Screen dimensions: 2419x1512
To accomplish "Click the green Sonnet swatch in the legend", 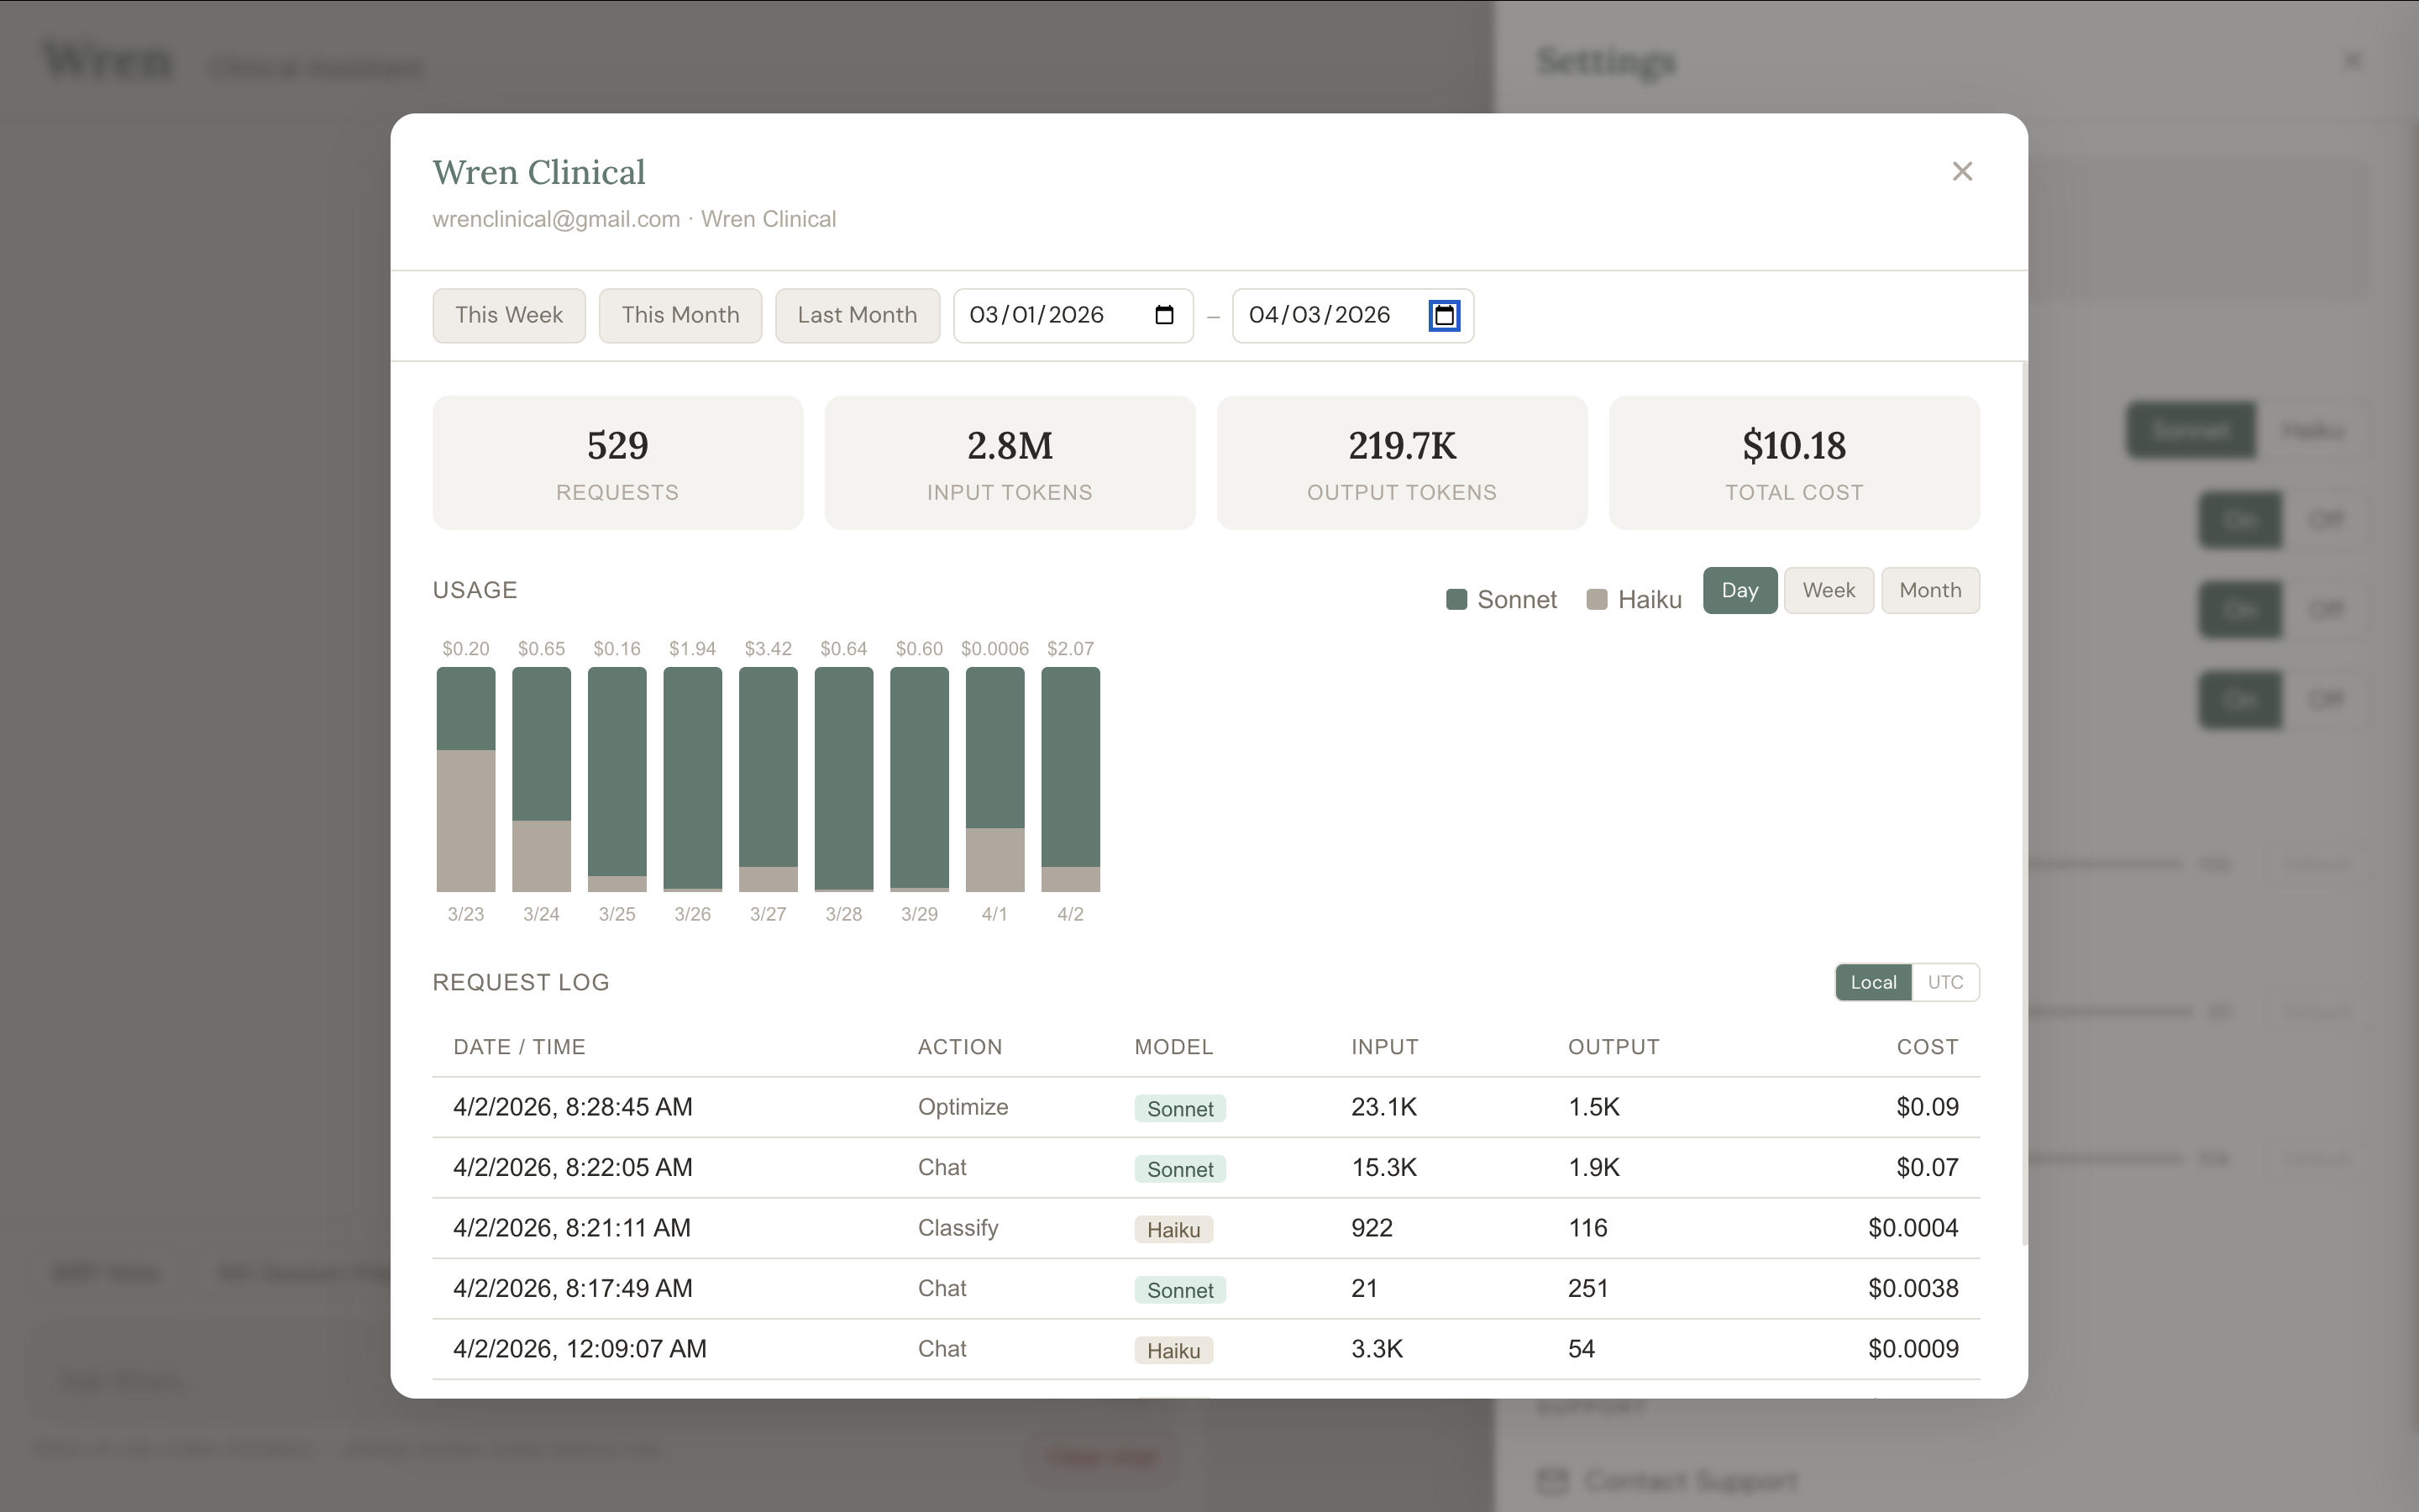I will point(1456,598).
